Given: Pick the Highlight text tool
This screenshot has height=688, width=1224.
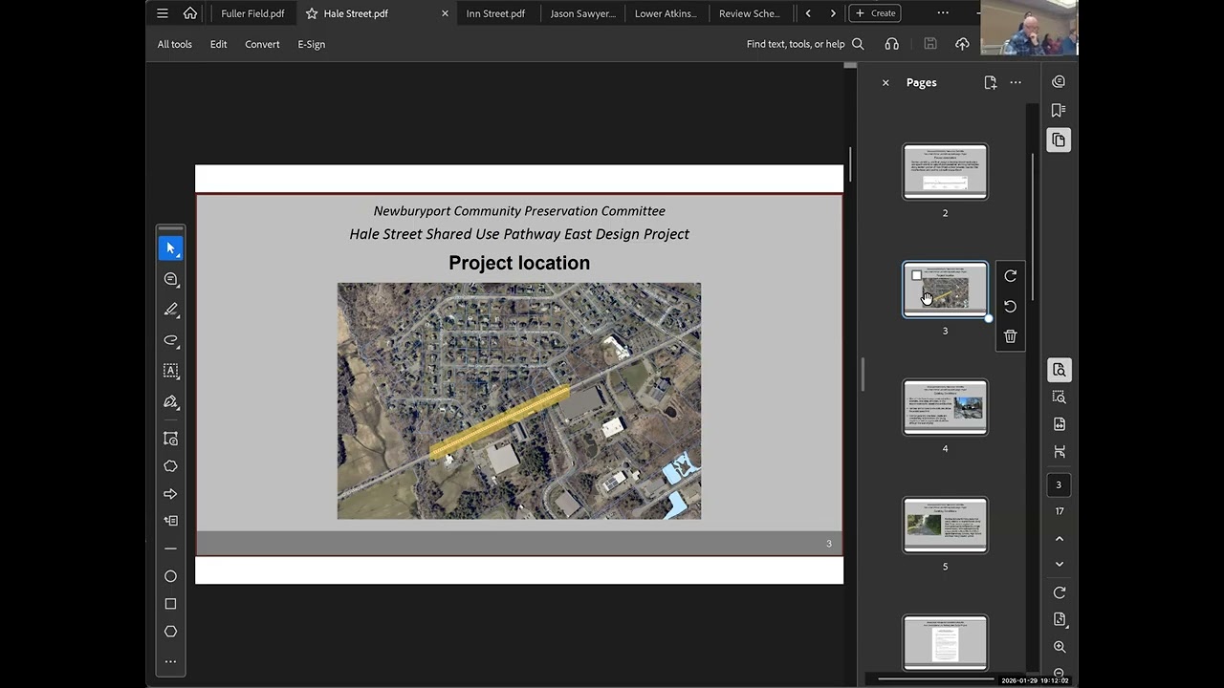Looking at the screenshot, I should pos(170,310).
